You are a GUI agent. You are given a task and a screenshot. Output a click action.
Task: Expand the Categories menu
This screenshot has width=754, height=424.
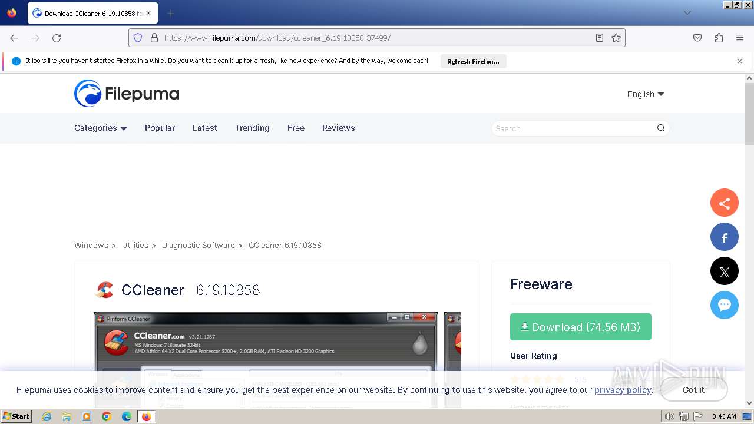tap(100, 128)
